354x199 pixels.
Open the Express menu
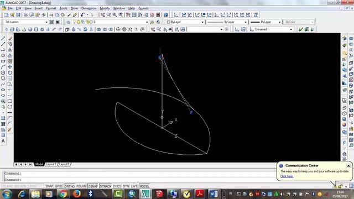click(143, 8)
